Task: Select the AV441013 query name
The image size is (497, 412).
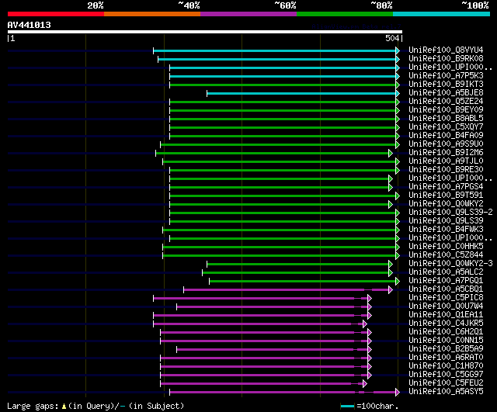Action: [30, 25]
